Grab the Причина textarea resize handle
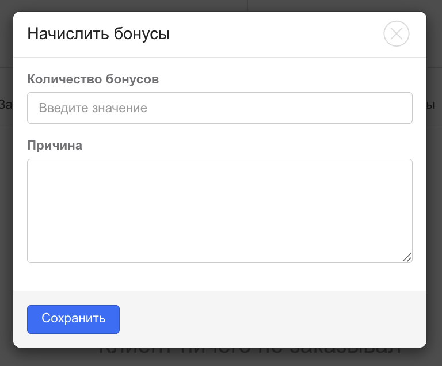Image resolution: width=442 pixels, height=366 pixels. click(x=407, y=257)
